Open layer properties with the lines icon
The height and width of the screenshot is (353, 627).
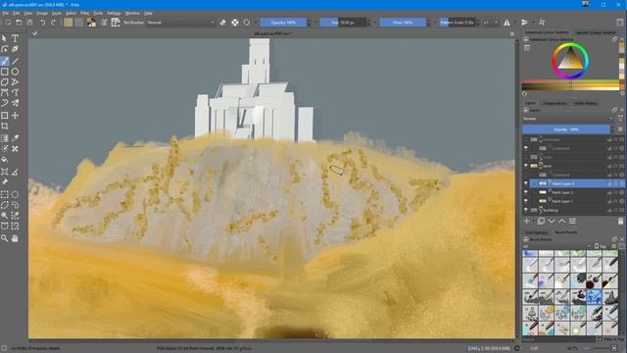coord(572,221)
